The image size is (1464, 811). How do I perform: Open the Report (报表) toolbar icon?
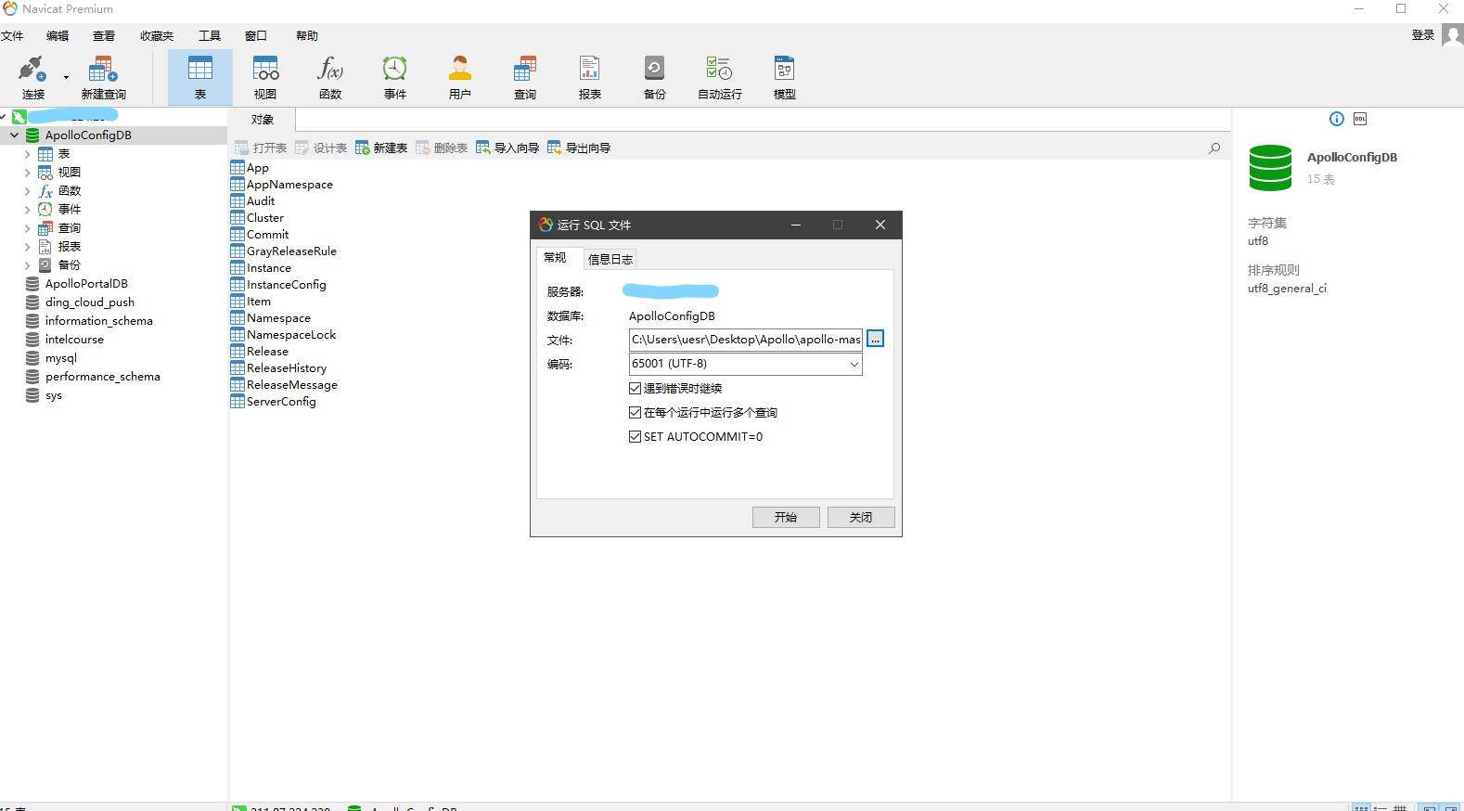(x=590, y=78)
